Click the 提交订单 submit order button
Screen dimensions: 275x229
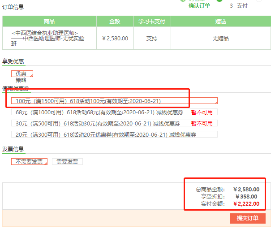pos(247,218)
